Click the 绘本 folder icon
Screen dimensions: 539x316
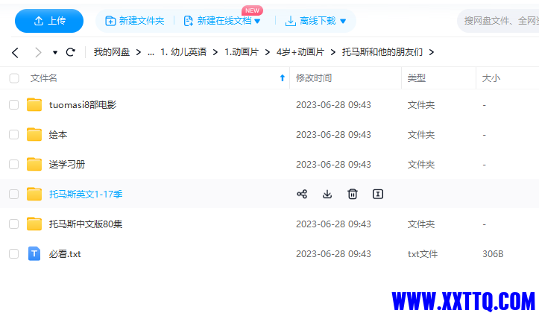pyautogui.click(x=34, y=135)
